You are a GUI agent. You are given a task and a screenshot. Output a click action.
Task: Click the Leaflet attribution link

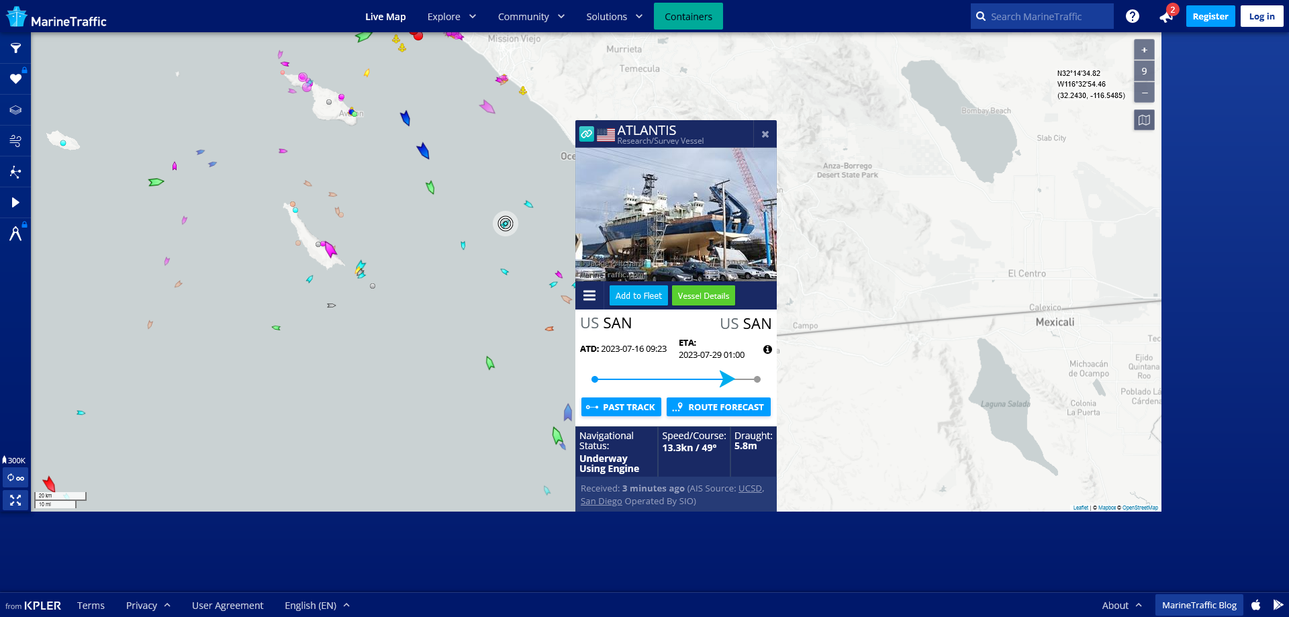[1080, 508]
